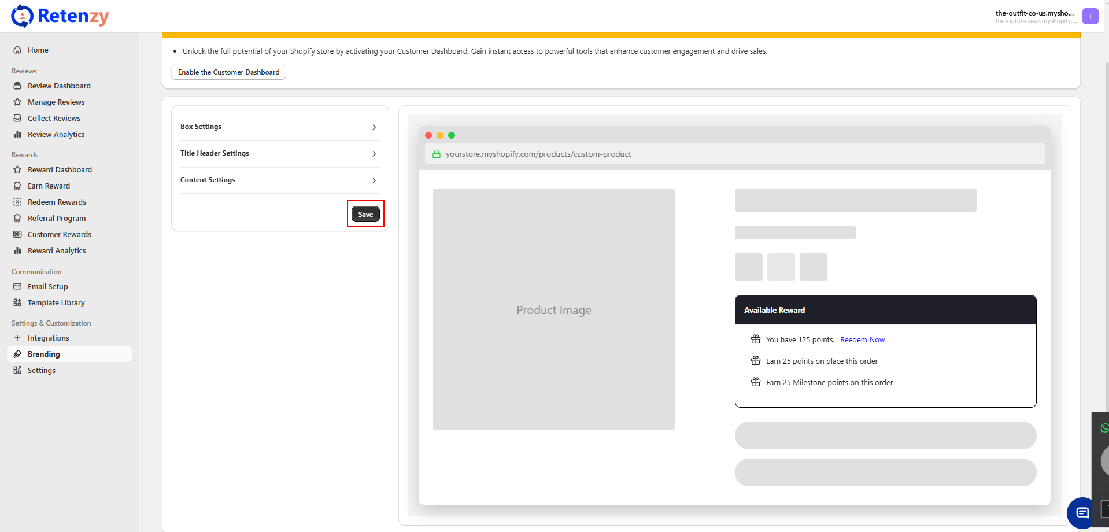Click the user avatar icon top right
1109x532 pixels.
[x=1090, y=16]
